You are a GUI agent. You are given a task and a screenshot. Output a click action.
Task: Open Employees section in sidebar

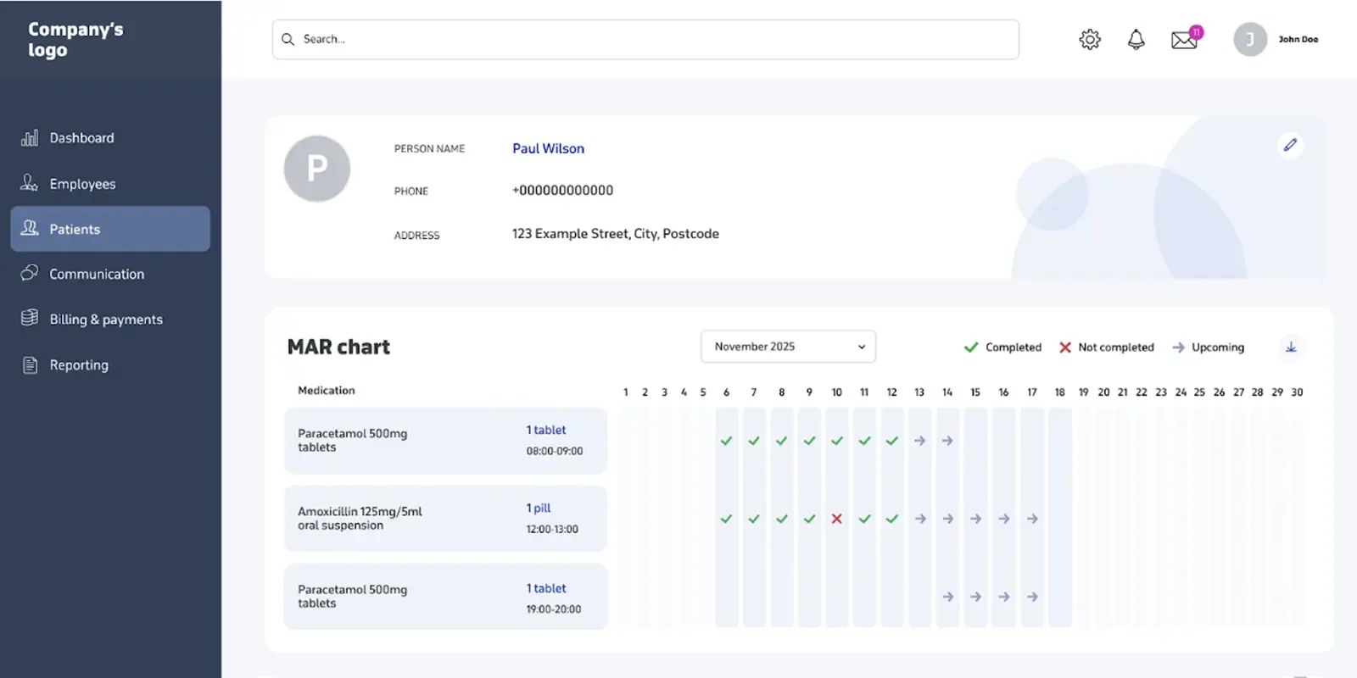click(x=82, y=184)
